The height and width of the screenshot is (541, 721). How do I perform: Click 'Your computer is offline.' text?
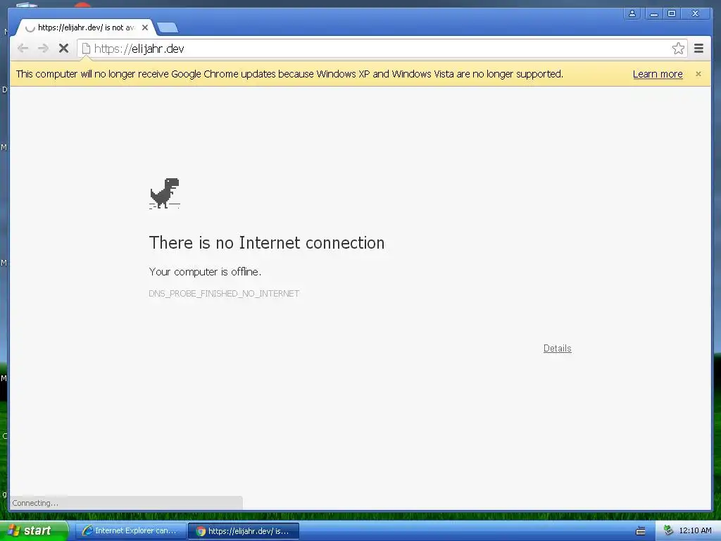point(205,272)
